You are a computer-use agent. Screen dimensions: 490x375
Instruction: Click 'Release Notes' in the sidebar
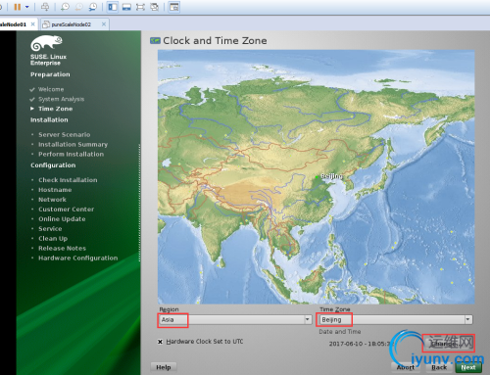62,249
